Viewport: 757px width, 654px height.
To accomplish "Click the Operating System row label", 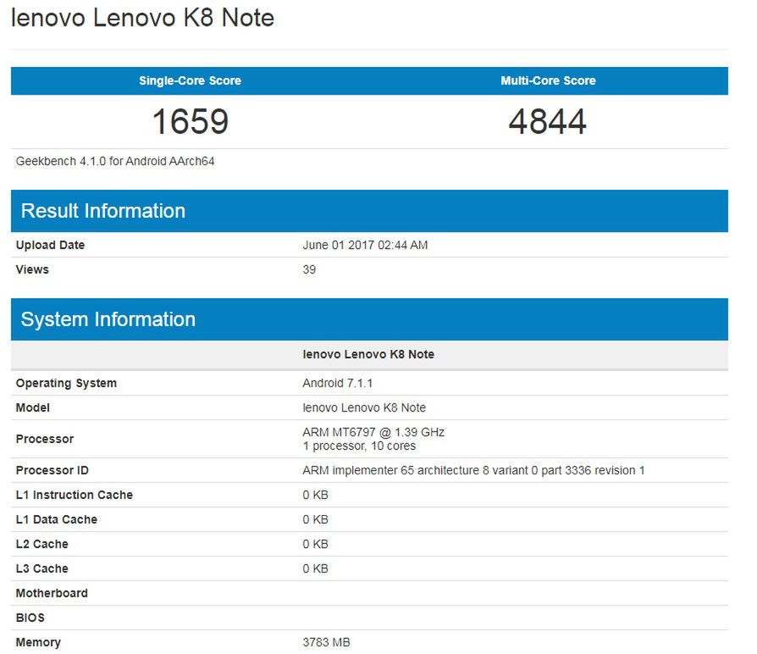I will point(66,384).
